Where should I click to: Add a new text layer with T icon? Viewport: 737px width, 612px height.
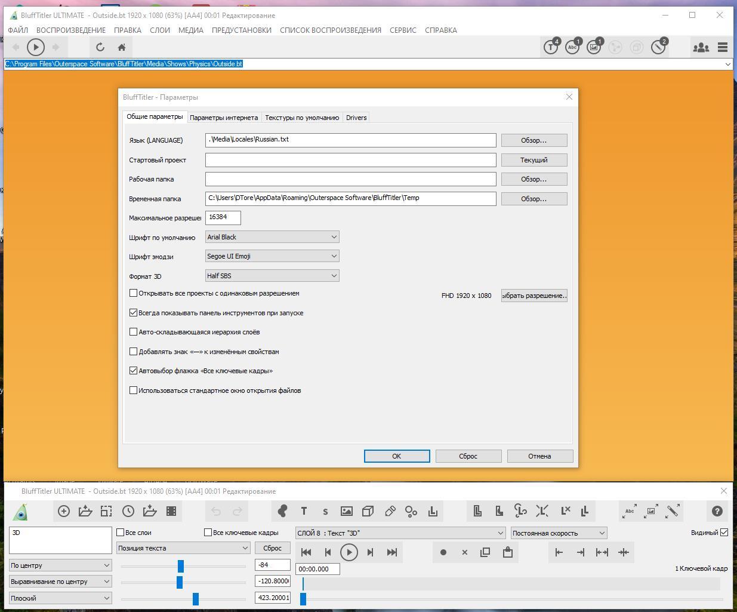304,511
